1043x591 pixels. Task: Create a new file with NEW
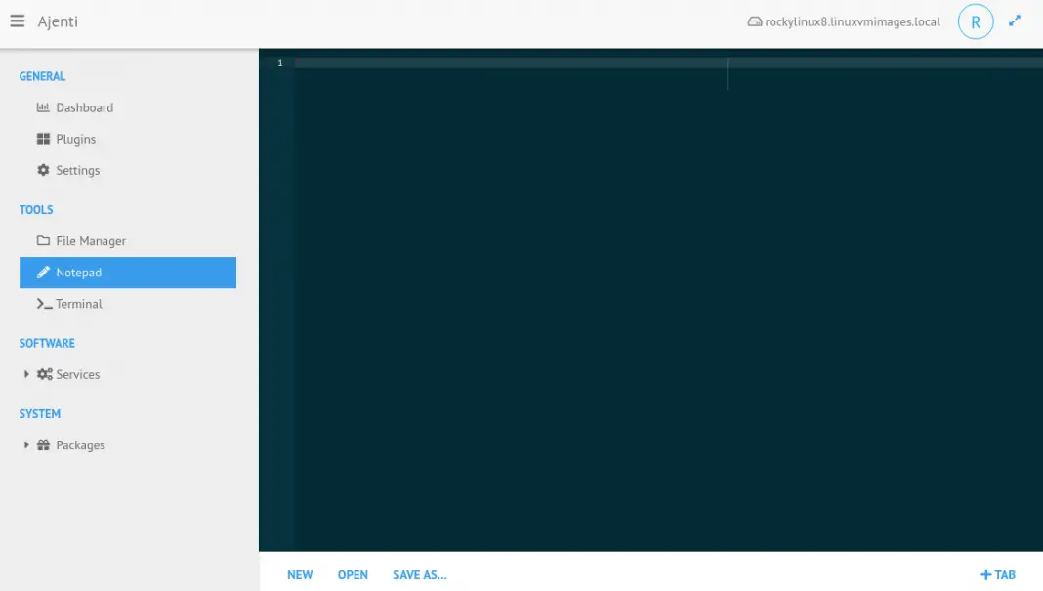300,575
